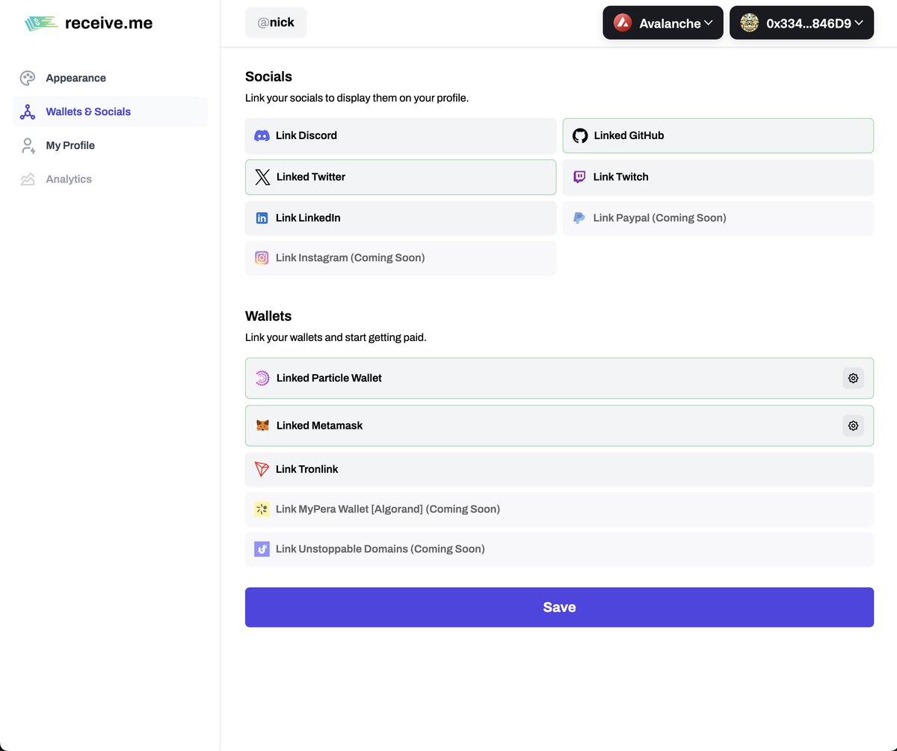Click the @nick username field
This screenshot has width=897, height=751.
276,23
